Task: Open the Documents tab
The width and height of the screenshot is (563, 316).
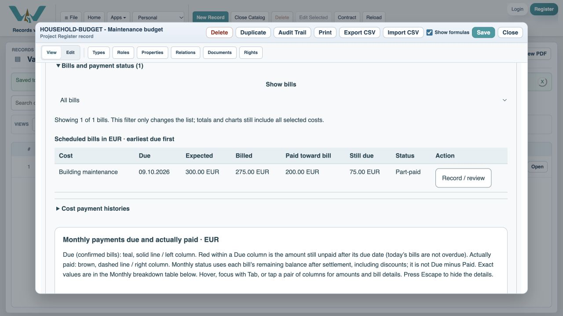Action: (x=219, y=53)
